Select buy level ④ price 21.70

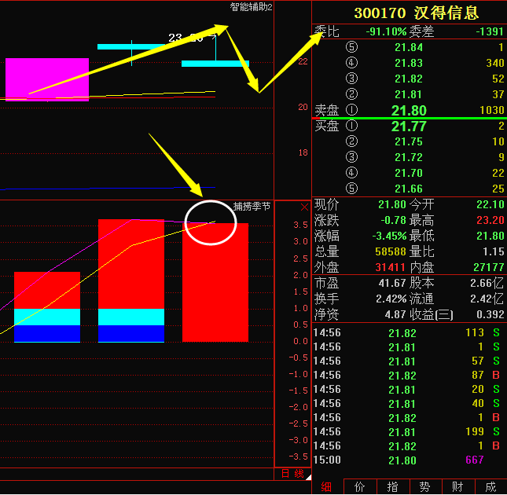(409, 173)
